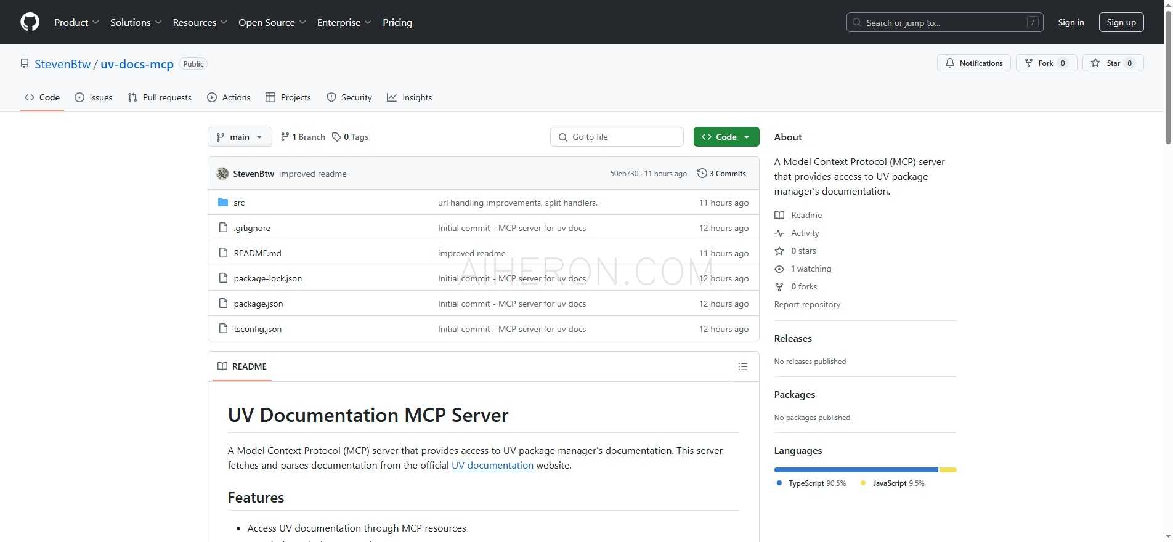This screenshot has width=1173, height=542.
Task: Click 'url handling improvements, split handlers' message
Action: [517, 203]
